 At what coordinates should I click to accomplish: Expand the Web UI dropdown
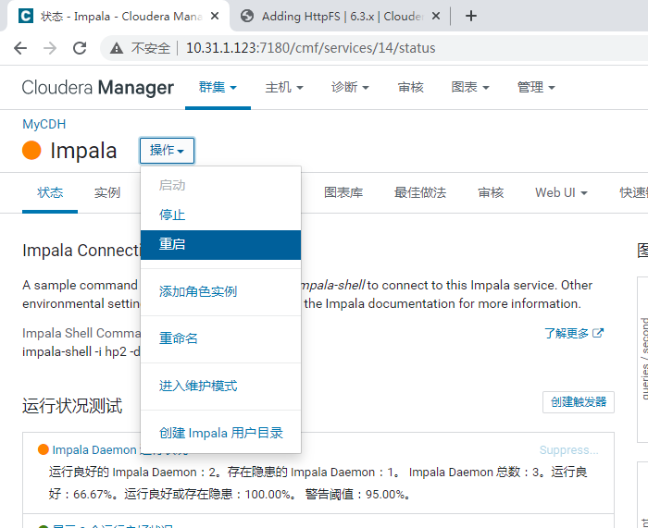[x=561, y=192]
